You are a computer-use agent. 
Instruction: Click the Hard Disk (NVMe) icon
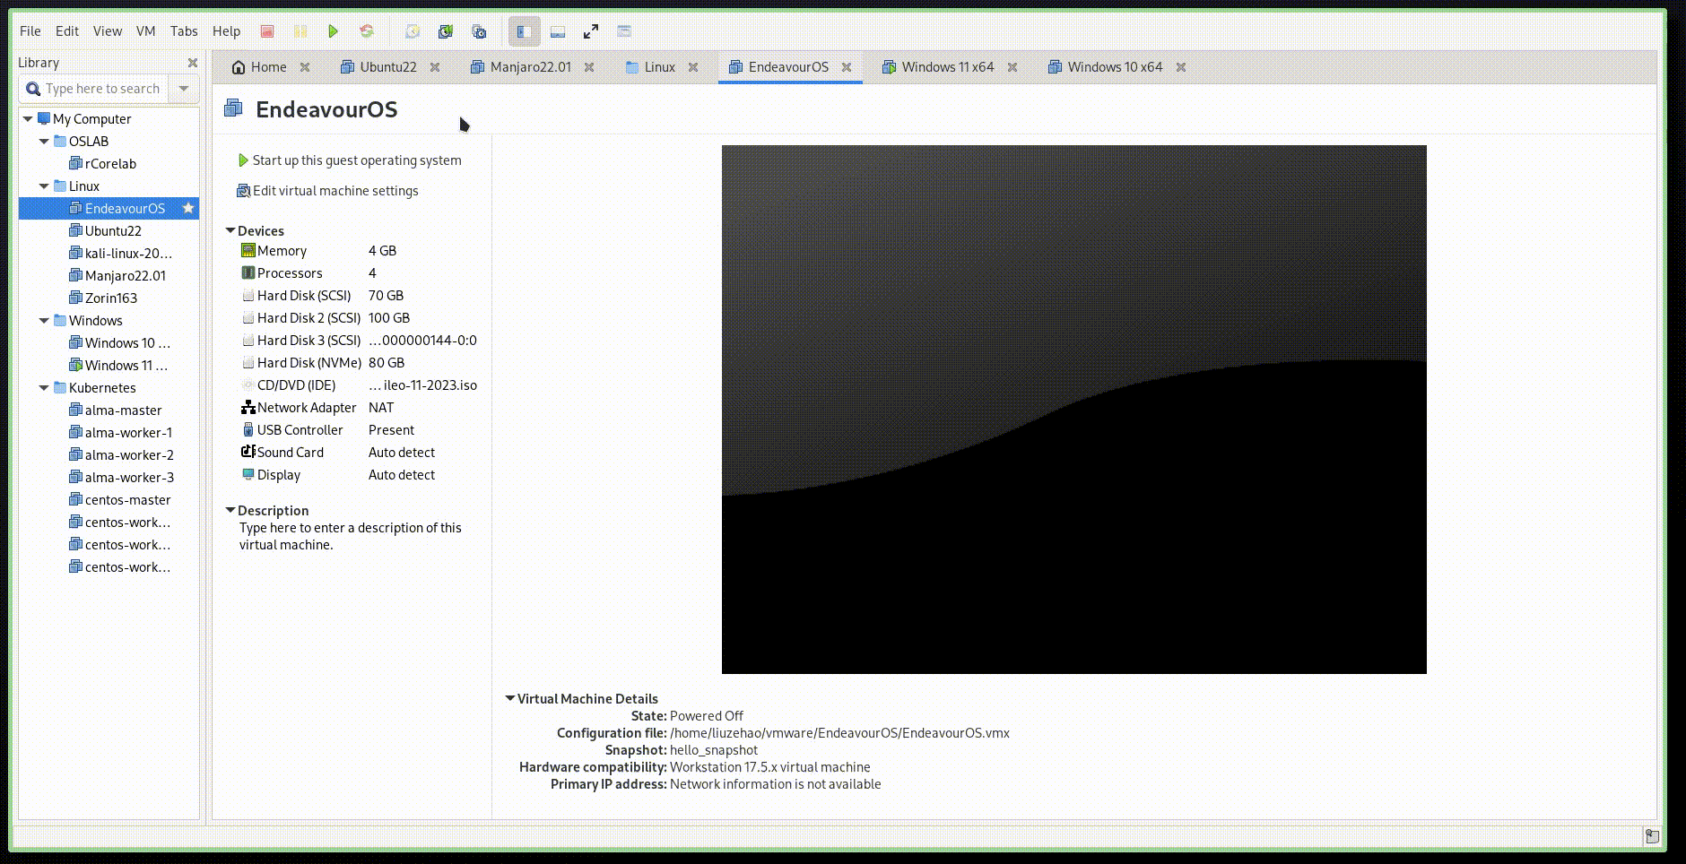[x=248, y=362]
